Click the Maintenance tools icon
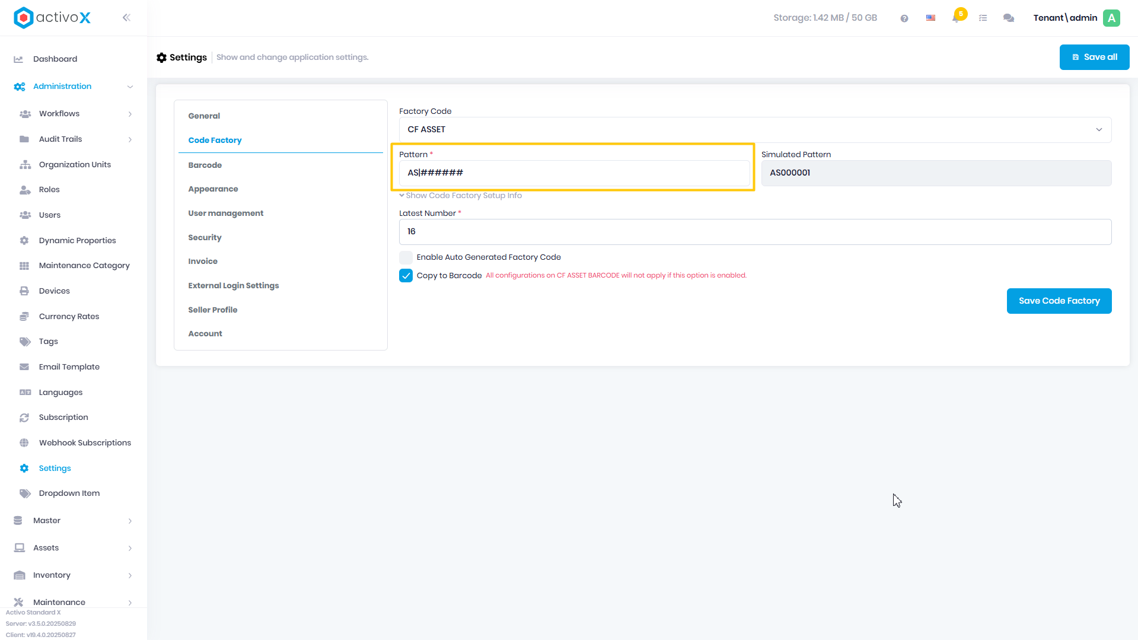The width and height of the screenshot is (1138, 640). pyautogui.click(x=18, y=603)
